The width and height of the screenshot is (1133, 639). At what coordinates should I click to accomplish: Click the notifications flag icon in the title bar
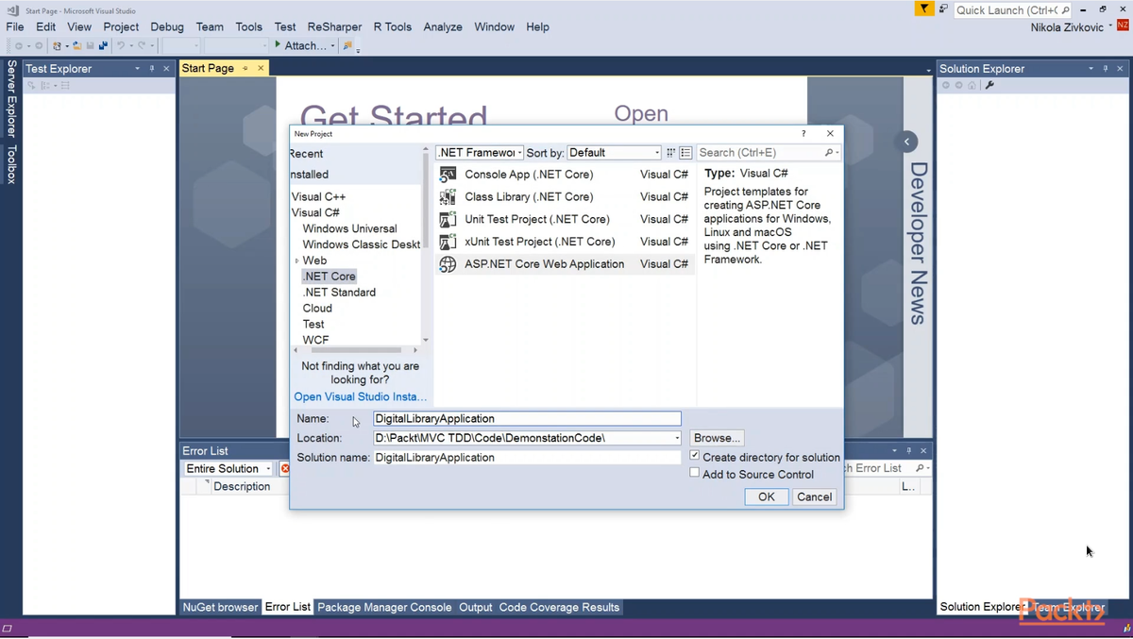tap(924, 8)
